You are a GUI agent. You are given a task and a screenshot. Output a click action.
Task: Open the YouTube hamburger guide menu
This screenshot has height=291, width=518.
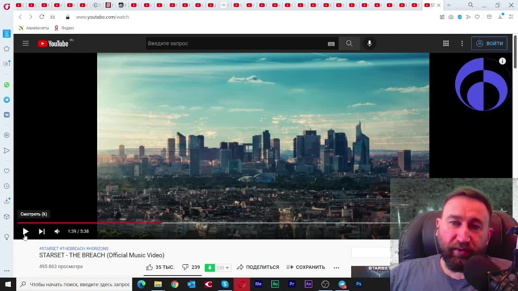(x=25, y=43)
